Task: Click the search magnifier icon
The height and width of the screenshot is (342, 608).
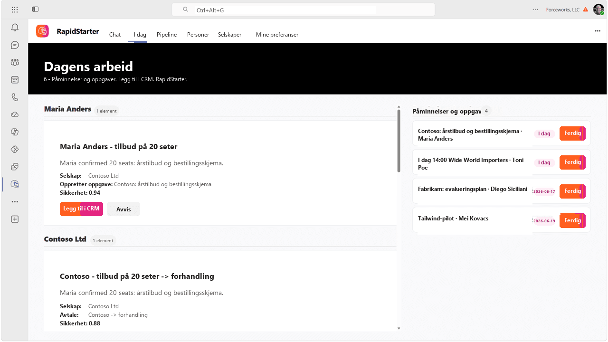Action: point(186,9)
